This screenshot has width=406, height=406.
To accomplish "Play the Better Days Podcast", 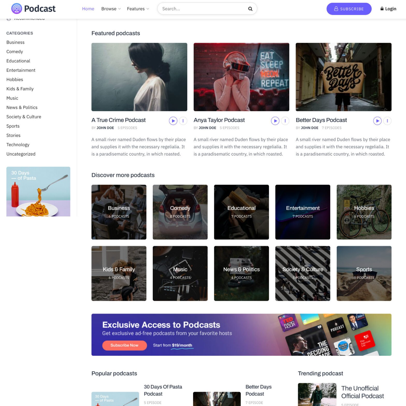I will [377, 121].
